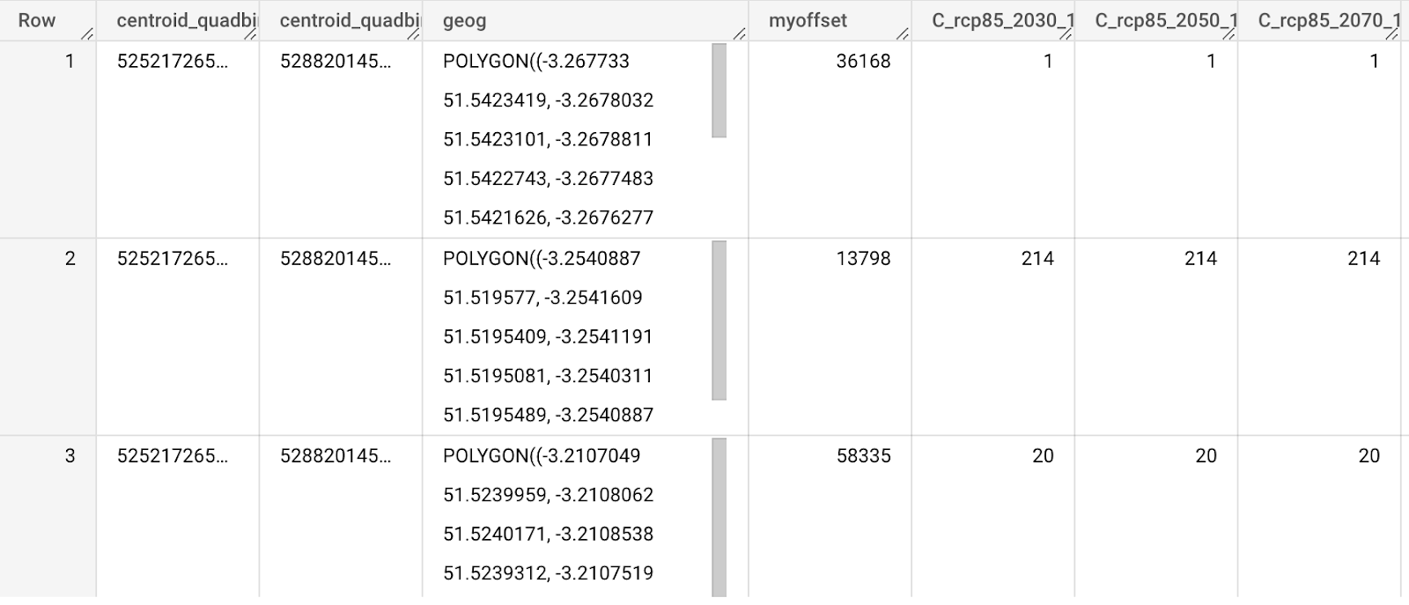Click the myoffset column resize handle
The width and height of the screenshot is (1409, 605).
[902, 34]
